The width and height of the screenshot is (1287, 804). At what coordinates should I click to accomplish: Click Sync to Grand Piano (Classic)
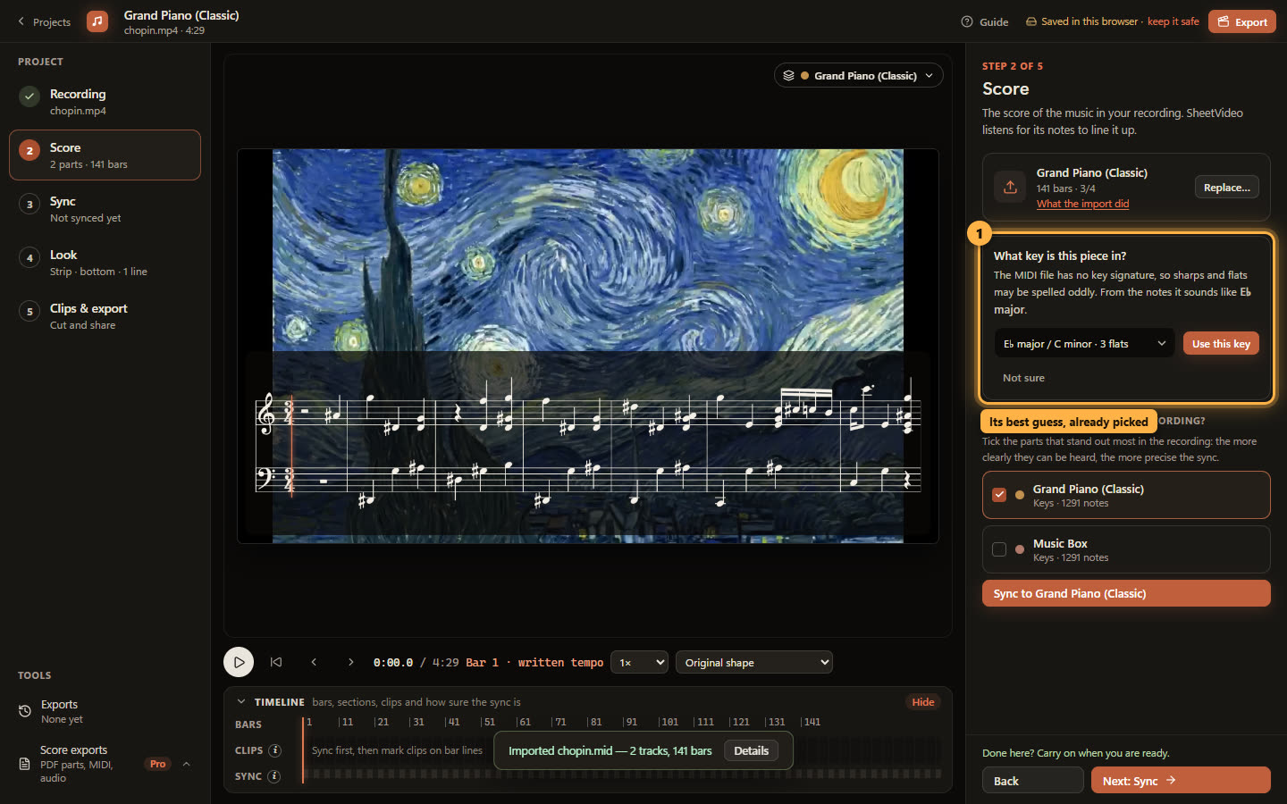click(x=1126, y=593)
